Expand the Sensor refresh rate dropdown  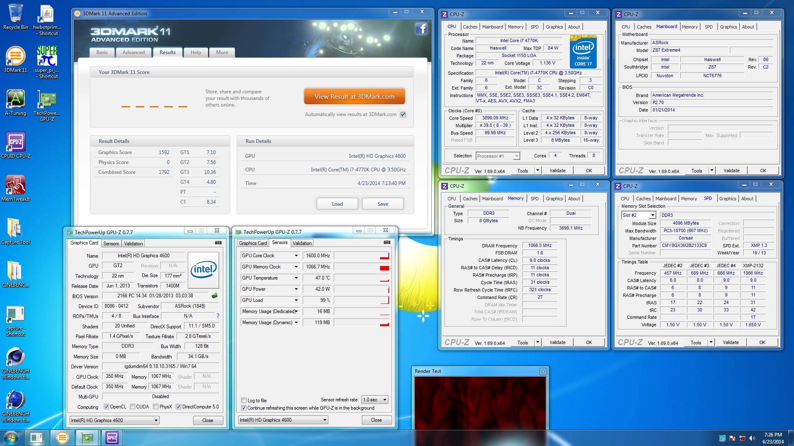385,400
